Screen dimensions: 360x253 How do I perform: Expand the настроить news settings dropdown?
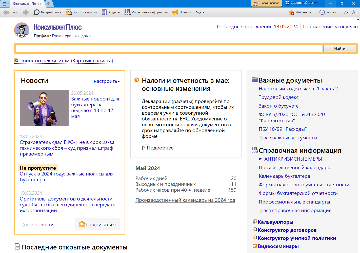[x=107, y=81]
